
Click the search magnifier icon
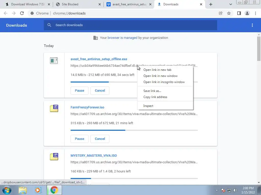(49, 25)
